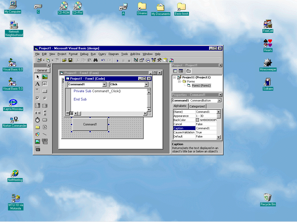Click the BackColor color swatch

tap(197, 120)
